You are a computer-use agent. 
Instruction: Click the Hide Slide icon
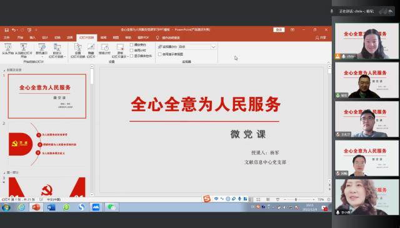[91, 50]
